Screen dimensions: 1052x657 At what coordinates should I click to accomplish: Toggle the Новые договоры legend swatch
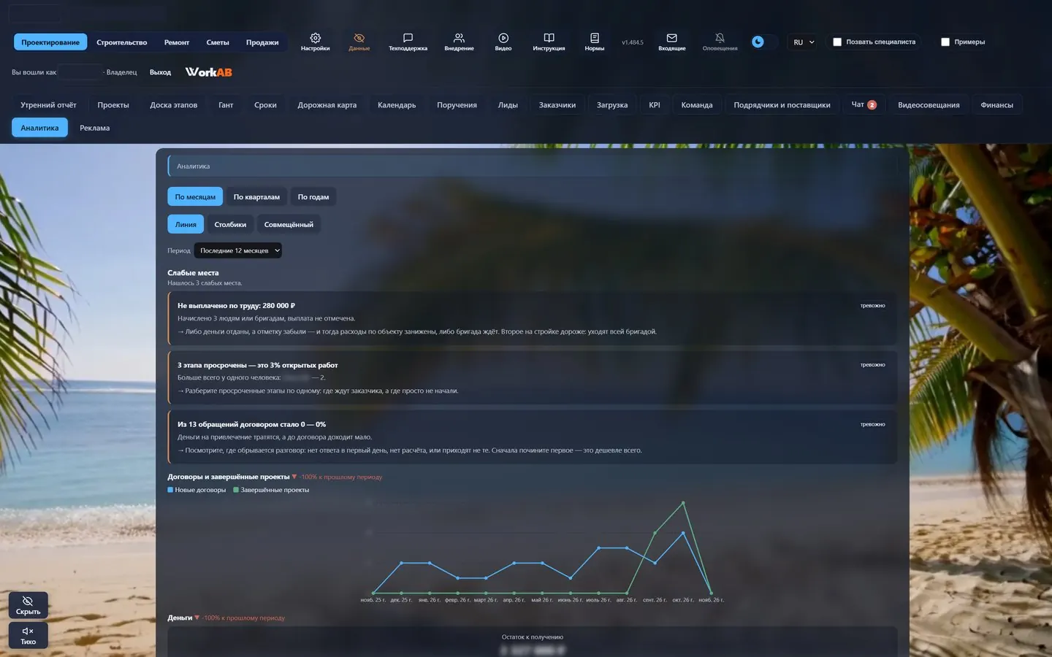(x=170, y=490)
